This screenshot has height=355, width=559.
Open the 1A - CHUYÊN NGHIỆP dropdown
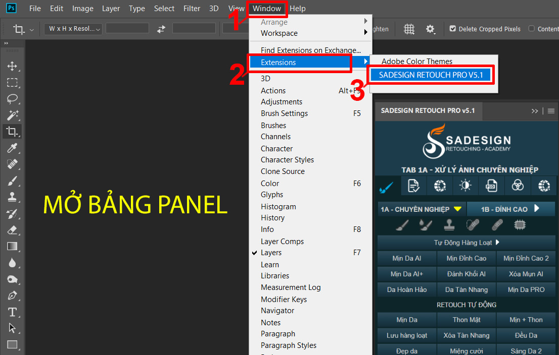(x=422, y=209)
